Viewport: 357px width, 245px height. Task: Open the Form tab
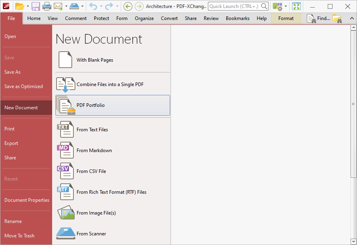coord(122,18)
